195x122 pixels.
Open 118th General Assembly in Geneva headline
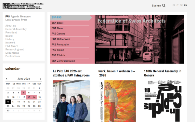162,73
